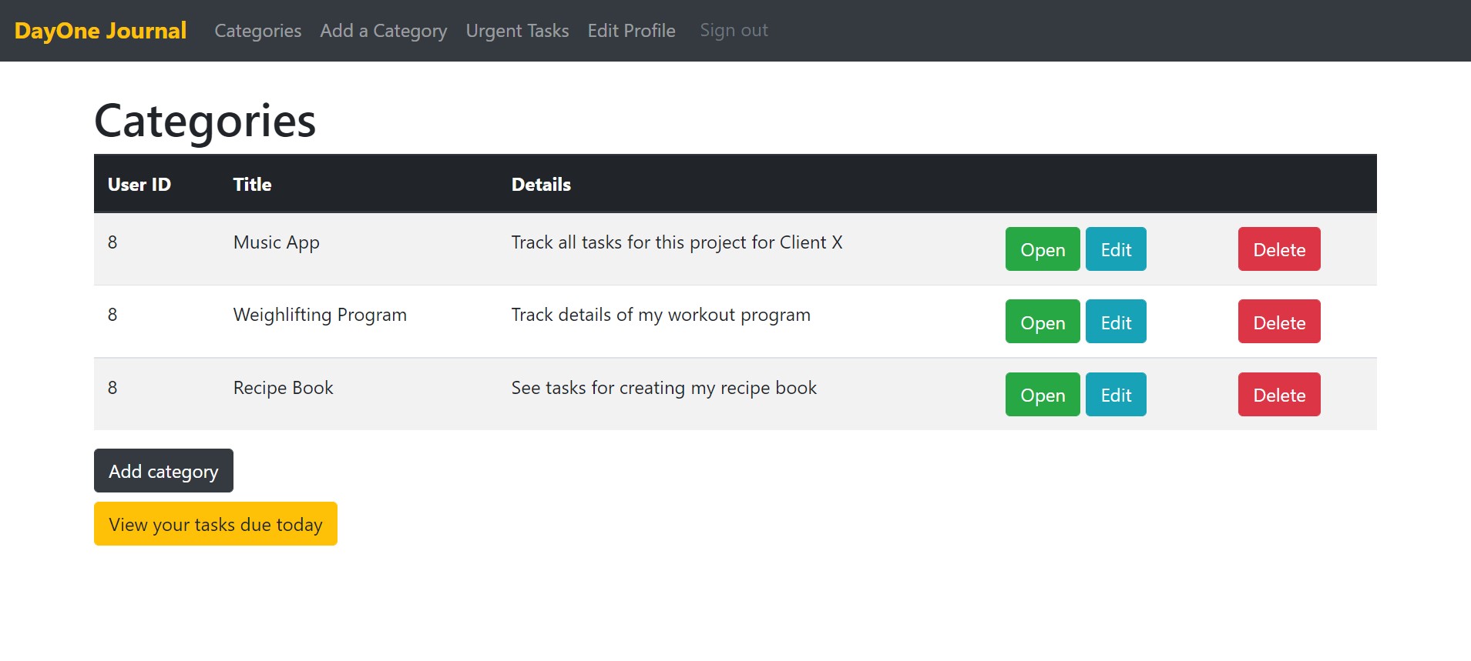Image resolution: width=1471 pixels, height=661 pixels.
Task: Select the Recipe Book title text
Action: tap(284, 388)
